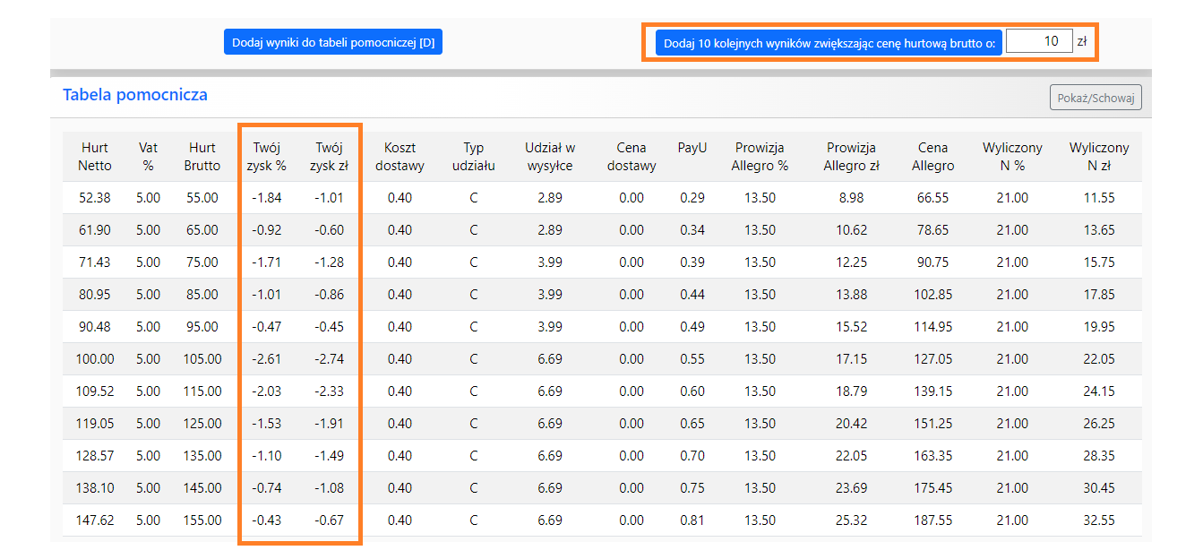Click 'Dodaj wyniki do tabeli pomocniczej [D]' button

coord(333,42)
